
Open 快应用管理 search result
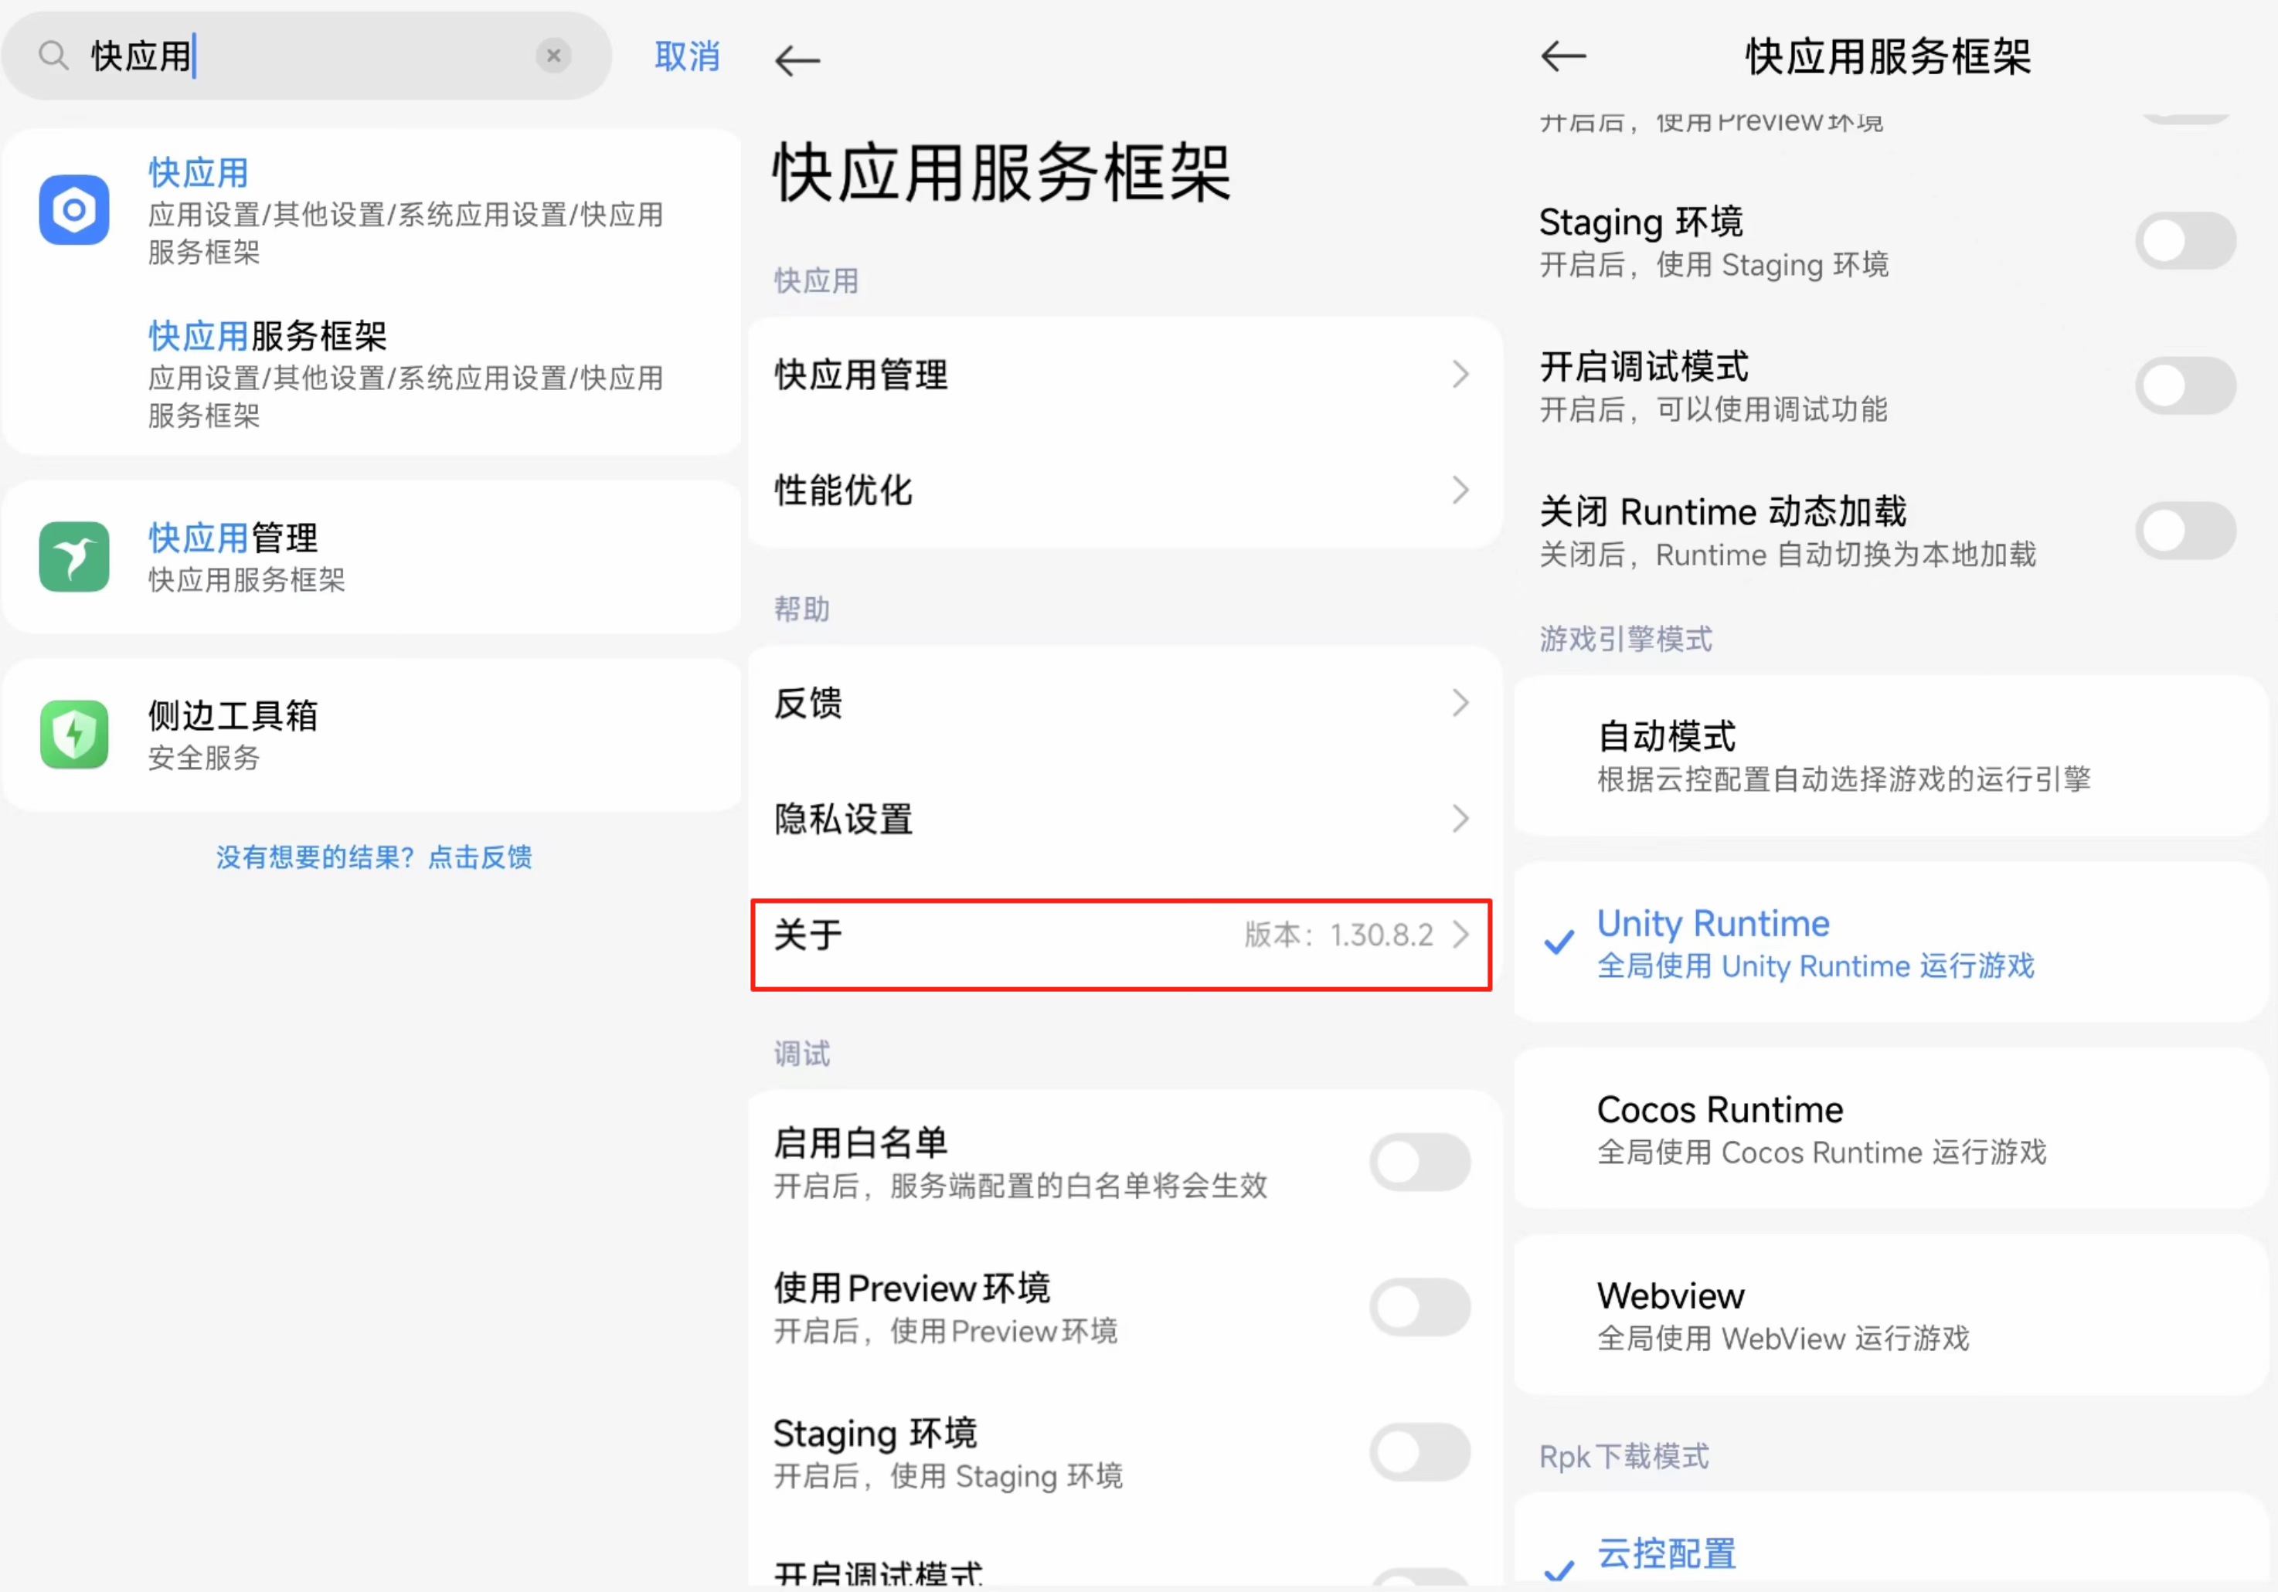tap(372, 558)
